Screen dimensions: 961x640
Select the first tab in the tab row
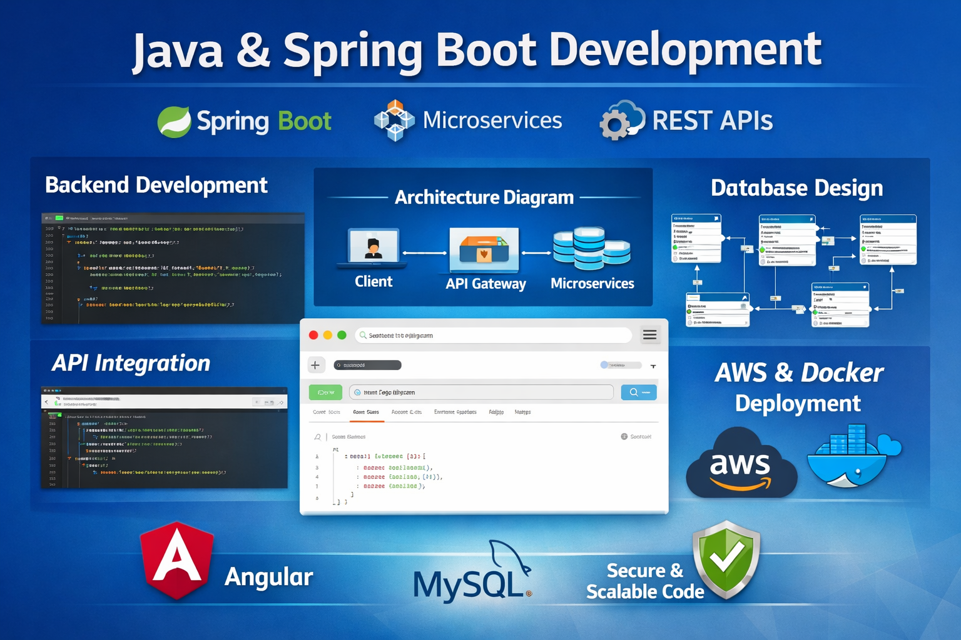(x=327, y=412)
